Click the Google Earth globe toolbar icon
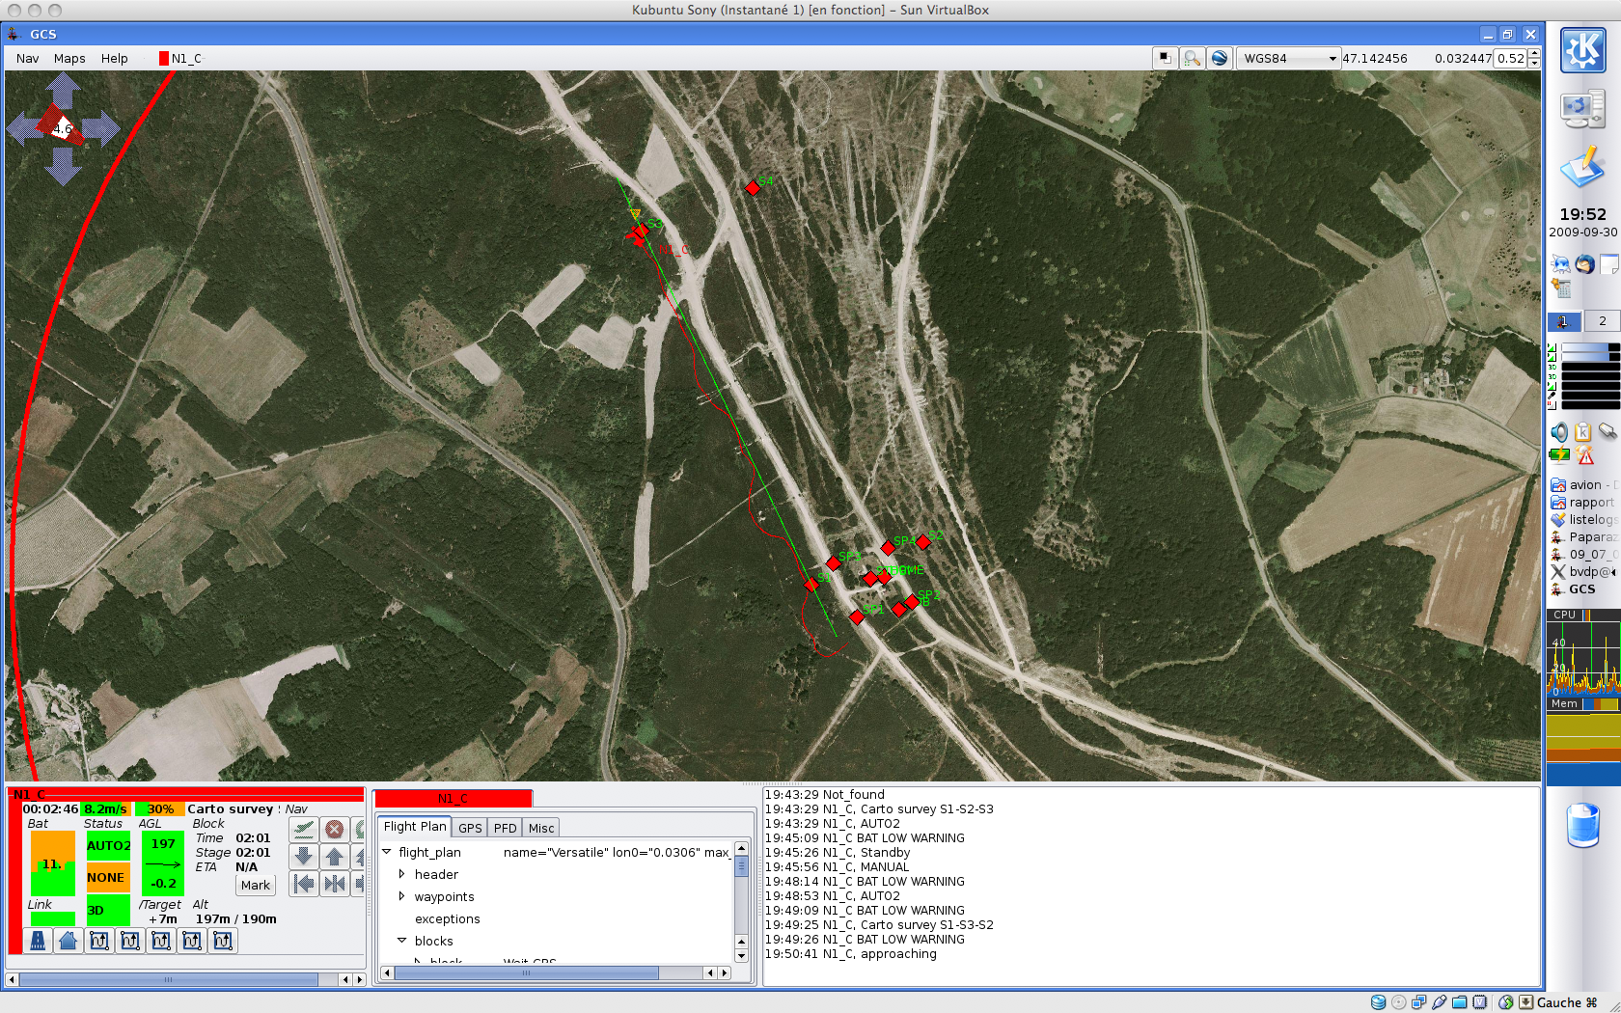The width and height of the screenshot is (1621, 1013). coord(1220,59)
